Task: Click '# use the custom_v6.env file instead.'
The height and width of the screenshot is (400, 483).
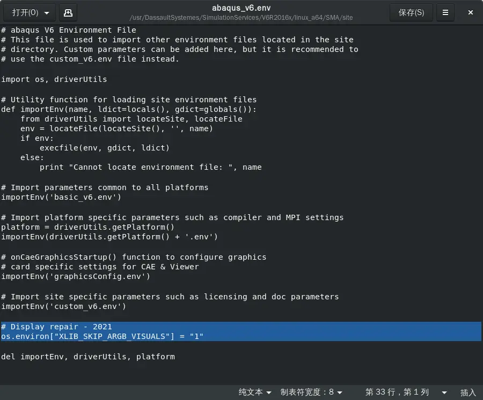Action: (x=90, y=59)
